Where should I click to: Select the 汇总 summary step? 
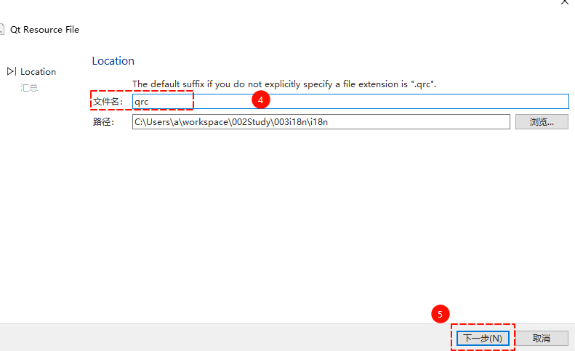point(29,88)
